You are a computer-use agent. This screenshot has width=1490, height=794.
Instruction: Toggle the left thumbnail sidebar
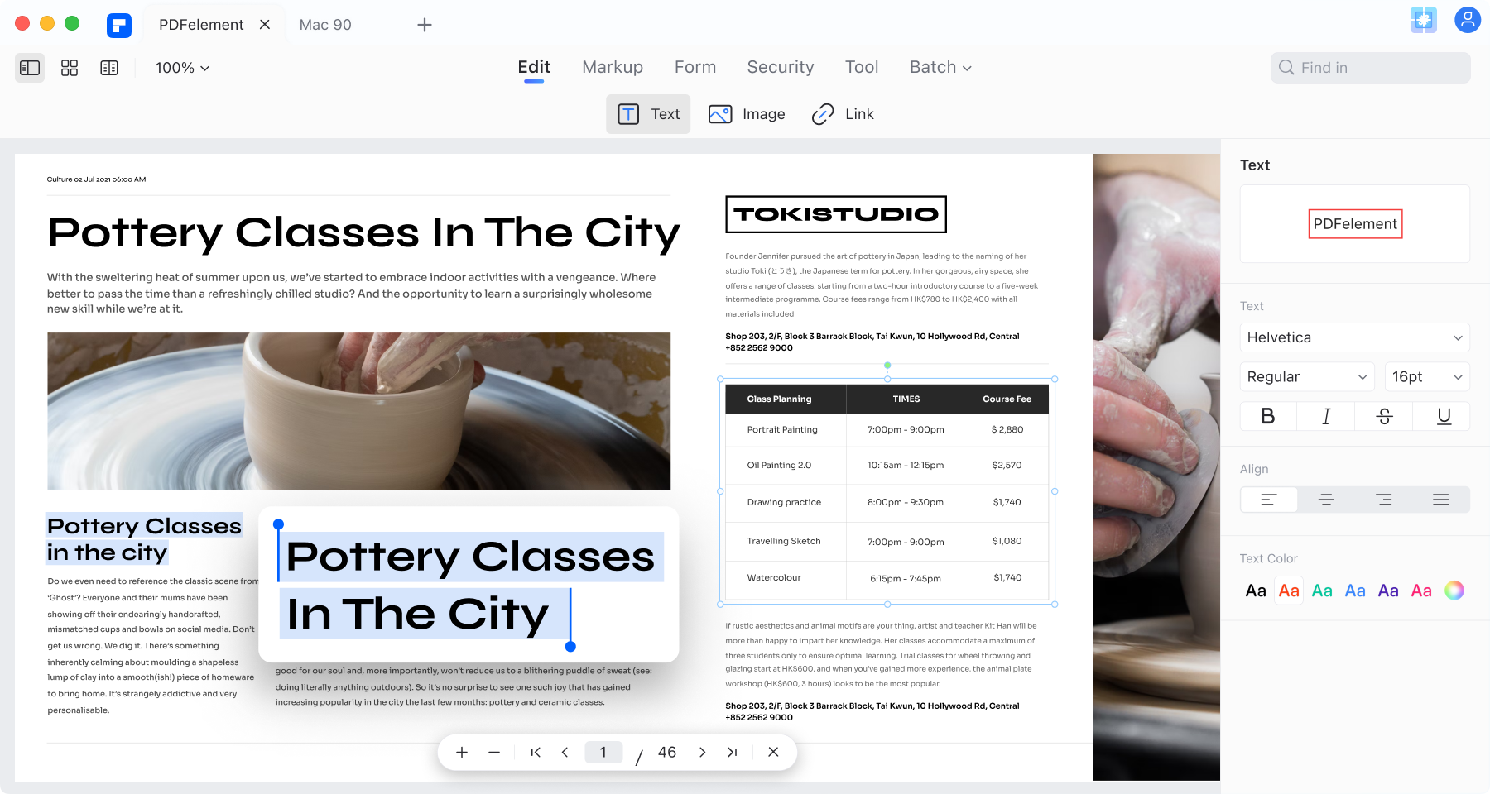coord(29,68)
